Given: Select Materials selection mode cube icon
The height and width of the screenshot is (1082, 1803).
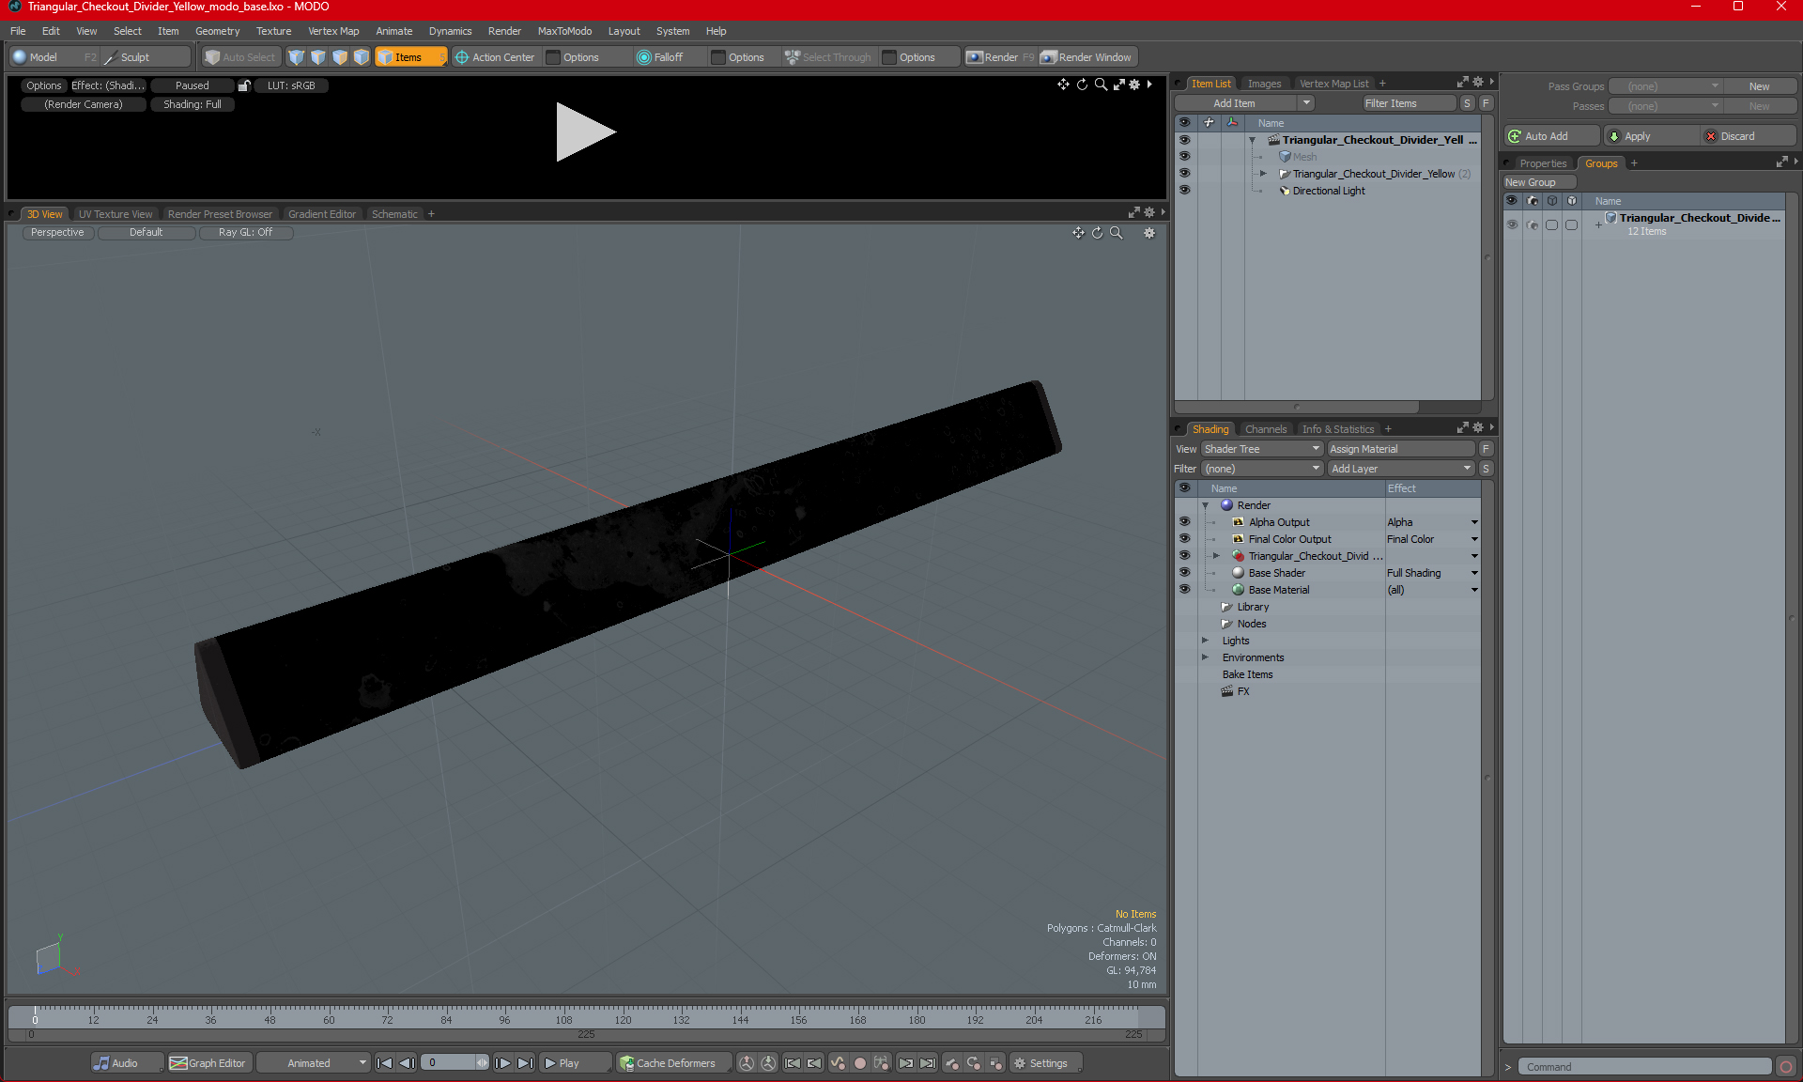Looking at the screenshot, I should (x=362, y=57).
